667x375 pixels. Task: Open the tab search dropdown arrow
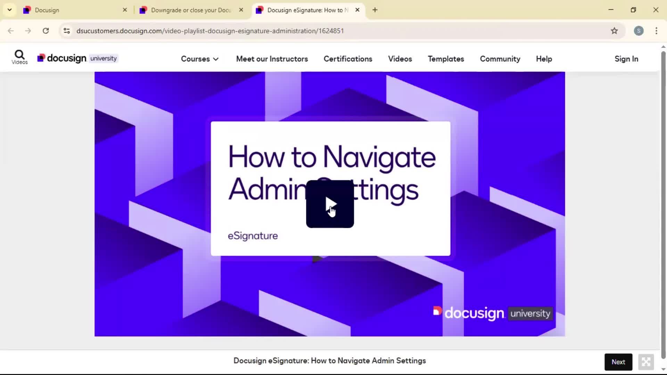pyautogui.click(x=10, y=10)
